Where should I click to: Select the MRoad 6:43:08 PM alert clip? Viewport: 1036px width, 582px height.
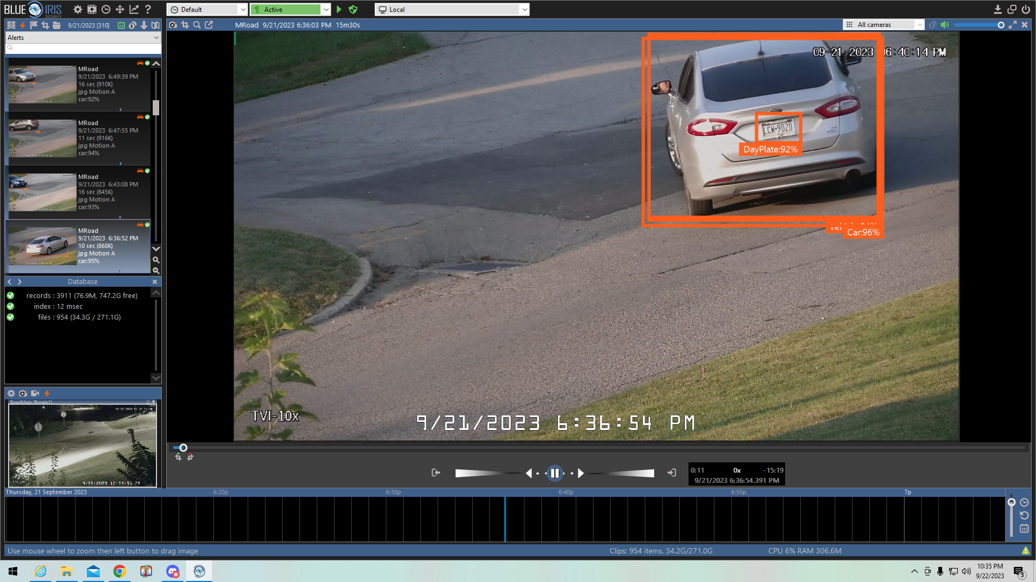tap(79, 192)
